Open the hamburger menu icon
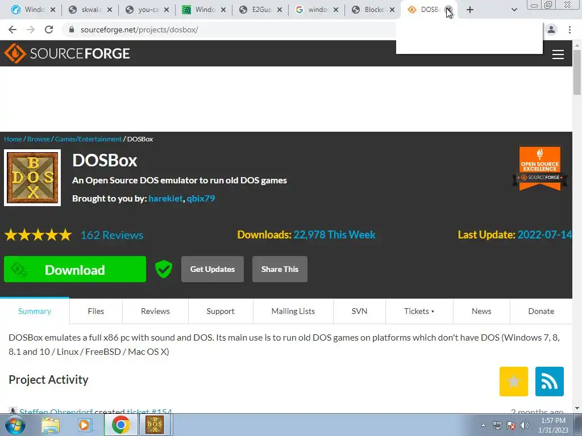The image size is (582, 436). 558,54
